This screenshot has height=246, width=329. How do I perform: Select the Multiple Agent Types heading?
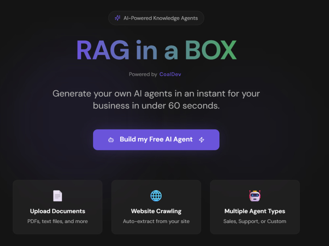(x=255, y=211)
